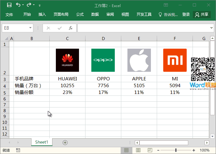
Task: Click the Undo arrow icon
Action: (18, 5)
